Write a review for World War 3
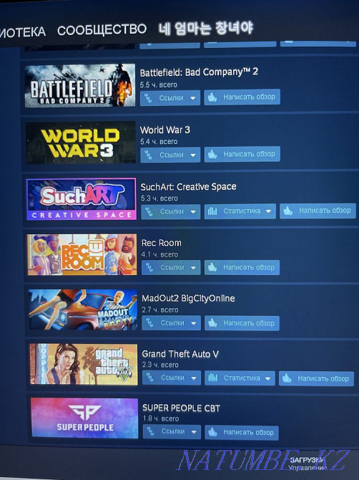359x480 pixels. pyautogui.click(x=242, y=154)
